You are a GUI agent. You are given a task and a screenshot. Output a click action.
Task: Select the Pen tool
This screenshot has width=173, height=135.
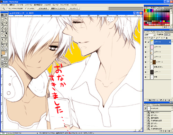click(2, 42)
